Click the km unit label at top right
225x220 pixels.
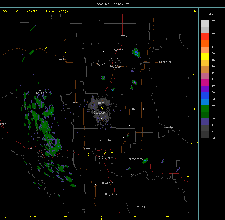(x=194, y=11)
